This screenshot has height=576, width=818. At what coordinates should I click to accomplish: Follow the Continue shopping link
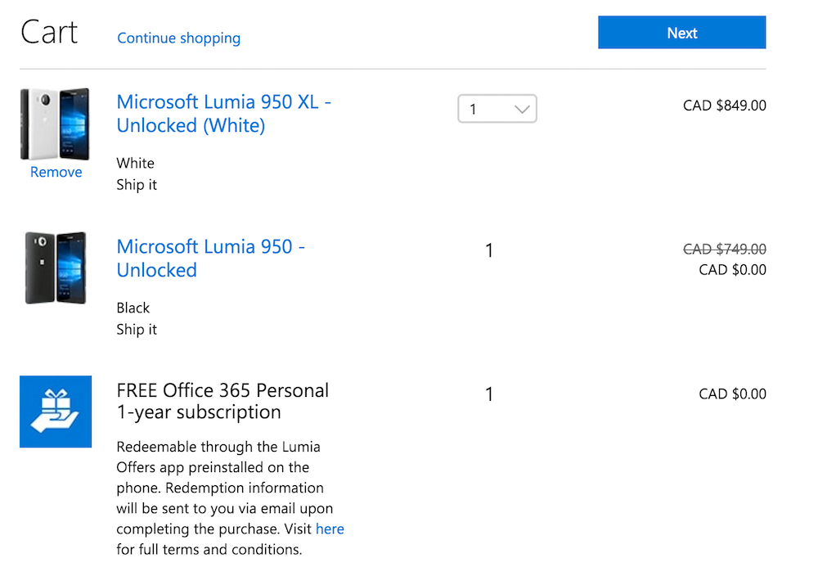[178, 38]
